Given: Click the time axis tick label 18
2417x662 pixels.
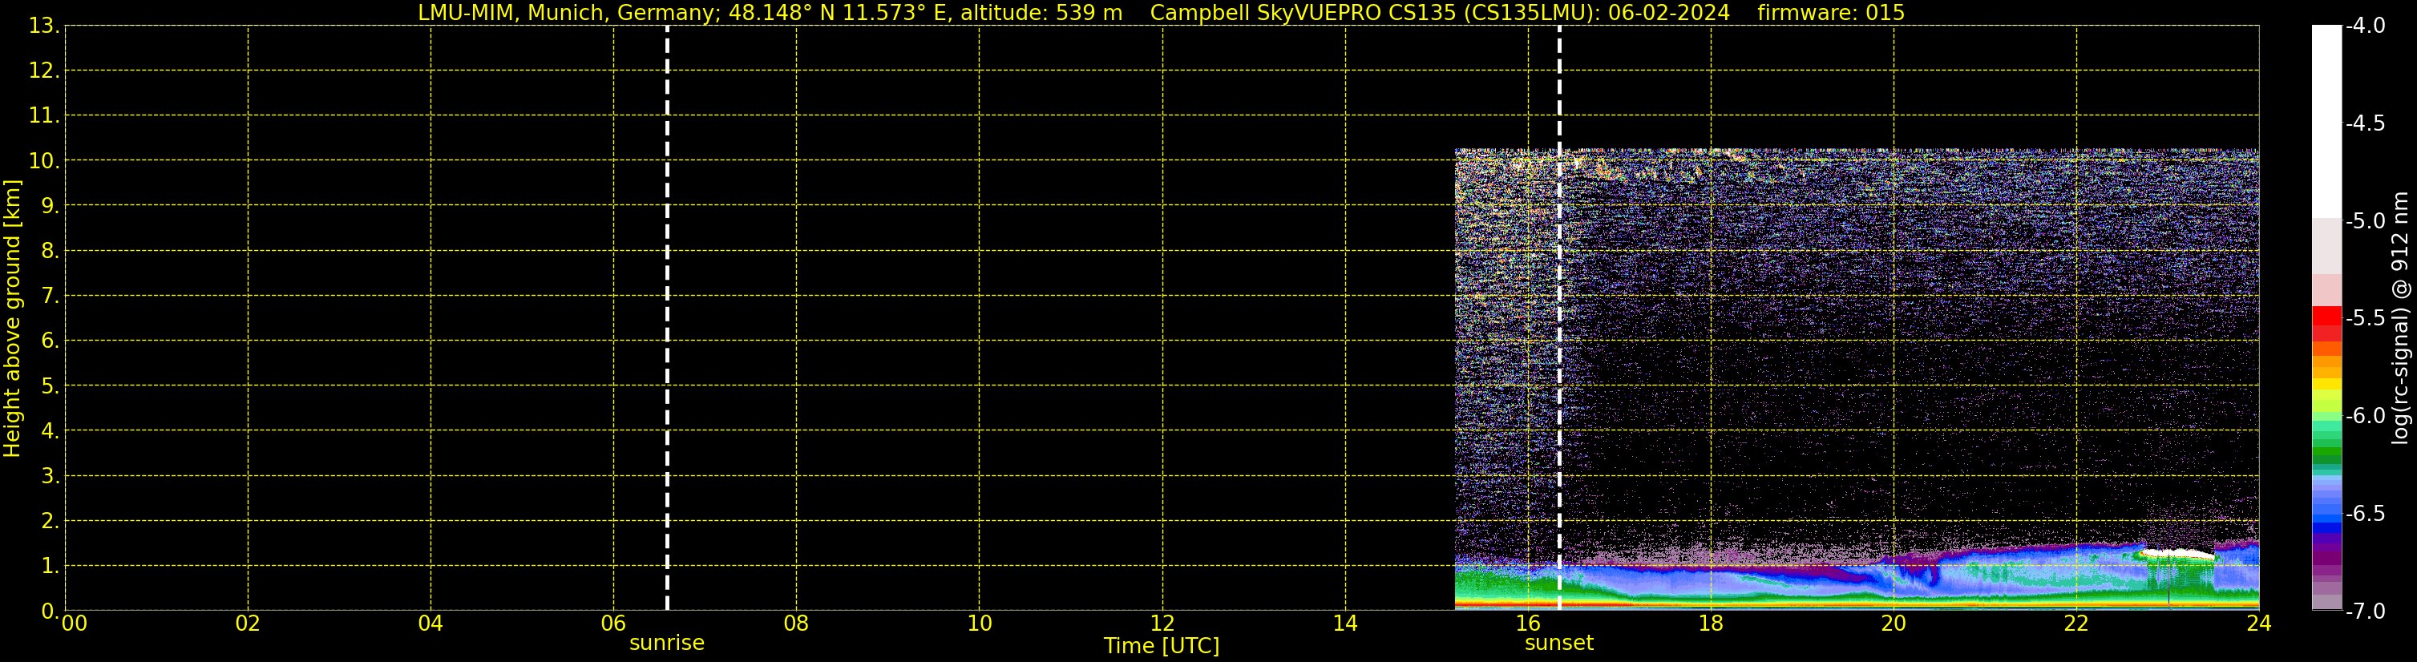Looking at the screenshot, I should pyautogui.click(x=1712, y=624).
